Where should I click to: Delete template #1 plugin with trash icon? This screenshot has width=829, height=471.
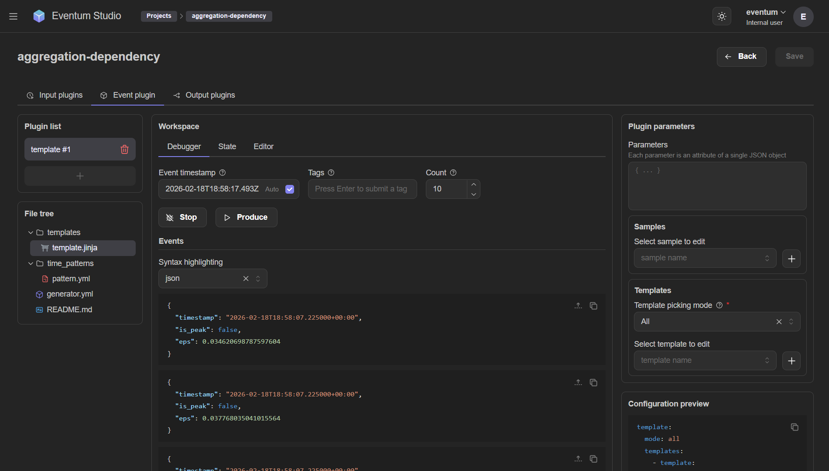click(124, 150)
